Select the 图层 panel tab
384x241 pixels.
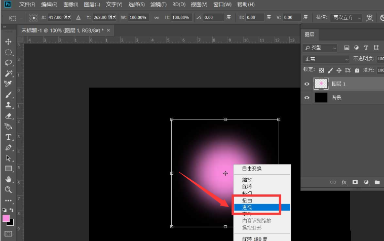(x=310, y=34)
